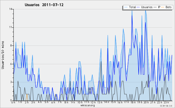Click the y-axis label 'Usuarios/10 mins'
The height and width of the screenshot is (108, 175).
3,55
